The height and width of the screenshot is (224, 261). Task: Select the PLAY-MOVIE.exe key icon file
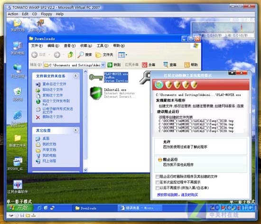point(96,77)
